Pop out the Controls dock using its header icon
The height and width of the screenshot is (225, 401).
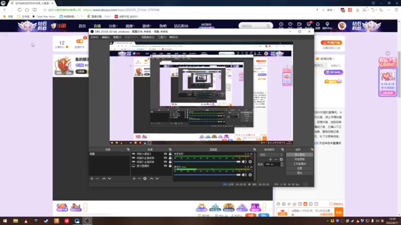pos(312,149)
